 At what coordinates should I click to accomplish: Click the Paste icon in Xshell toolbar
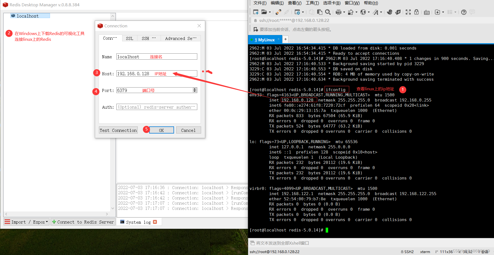[320, 12]
